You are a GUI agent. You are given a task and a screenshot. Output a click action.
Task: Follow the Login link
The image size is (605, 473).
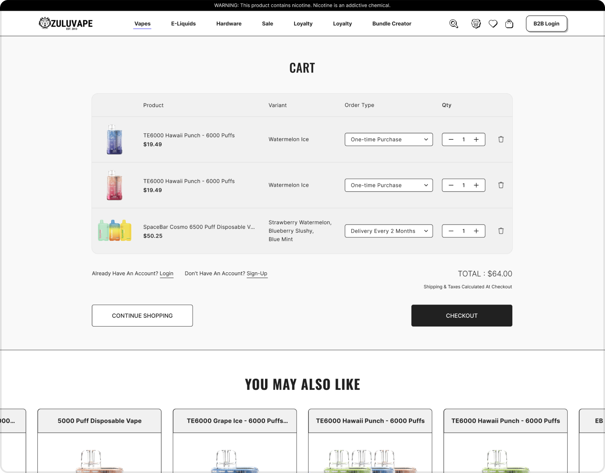coord(166,274)
